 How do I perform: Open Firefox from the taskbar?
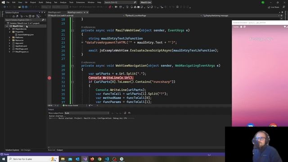(x=92, y=159)
